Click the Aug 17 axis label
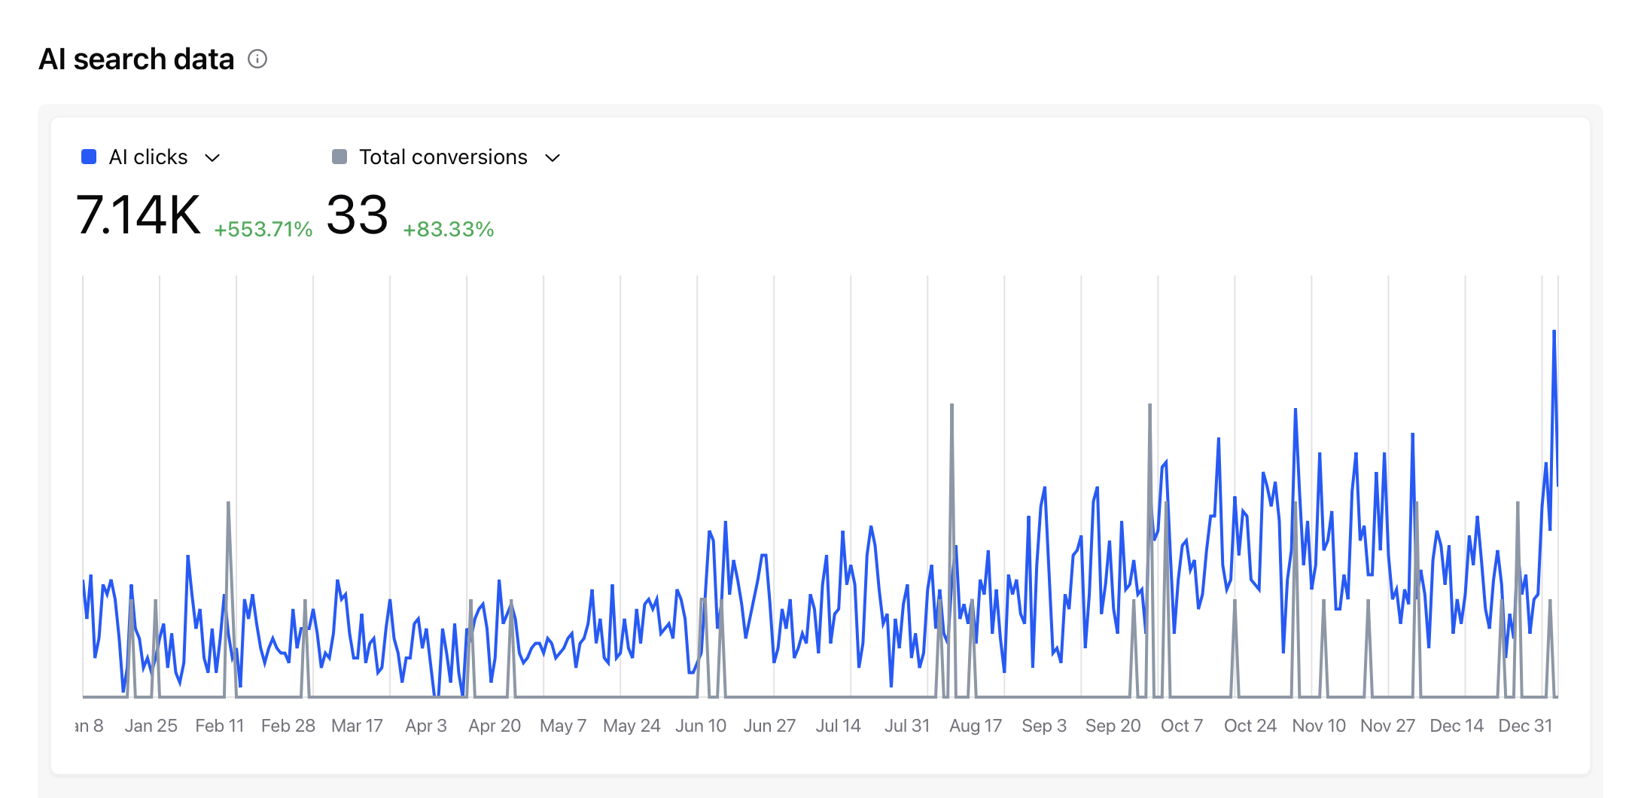Image resolution: width=1632 pixels, height=798 pixels. (x=976, y=726)
